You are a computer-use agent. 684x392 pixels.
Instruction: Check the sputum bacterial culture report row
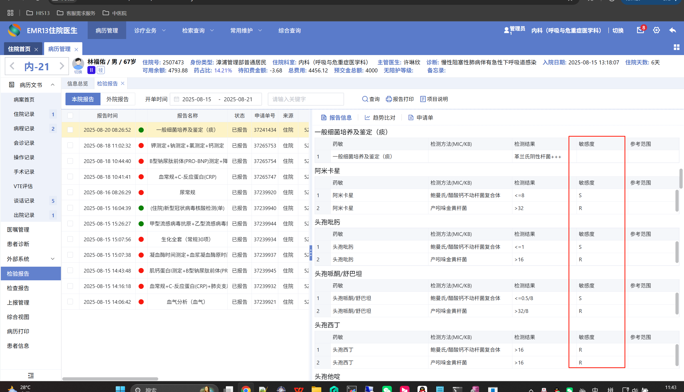tap(70, 130)
